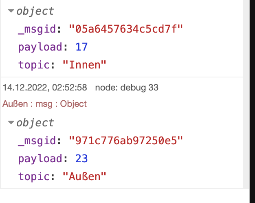Collapse the object tree for Außen message

[11, 123]
